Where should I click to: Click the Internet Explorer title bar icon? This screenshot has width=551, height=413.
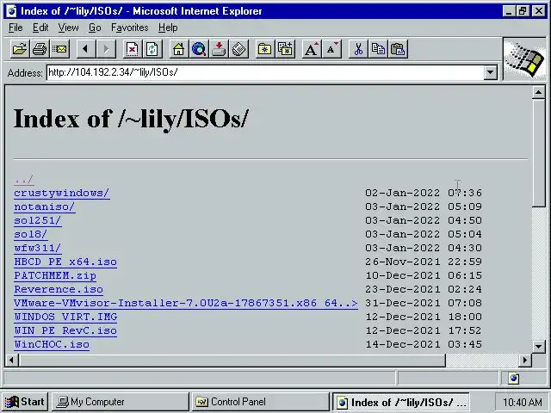[x=11, y=11]
